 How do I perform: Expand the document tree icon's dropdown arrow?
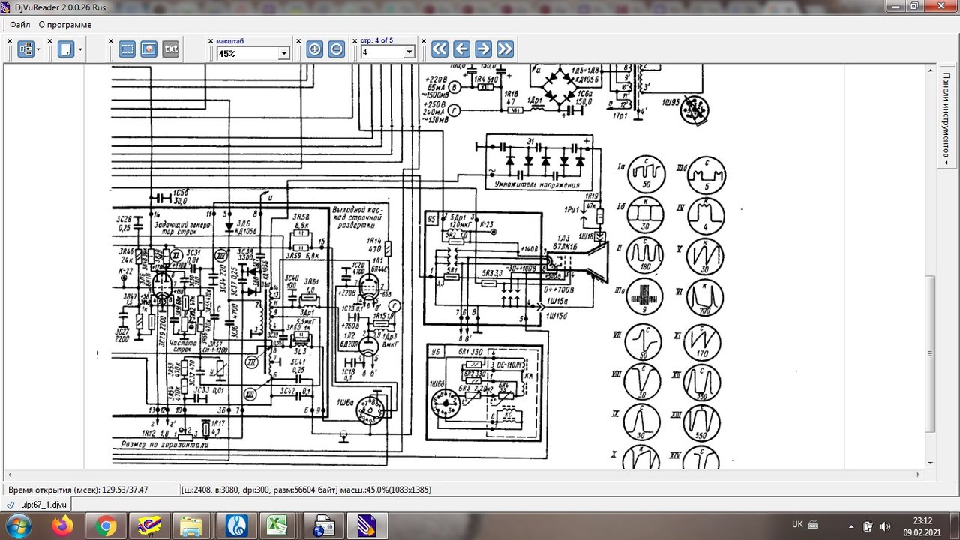click(39, 50)
